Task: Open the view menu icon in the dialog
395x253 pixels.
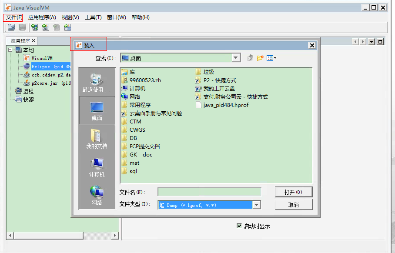Action: point(271,58)
